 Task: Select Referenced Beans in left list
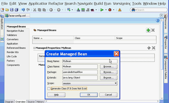pos(16,48)
